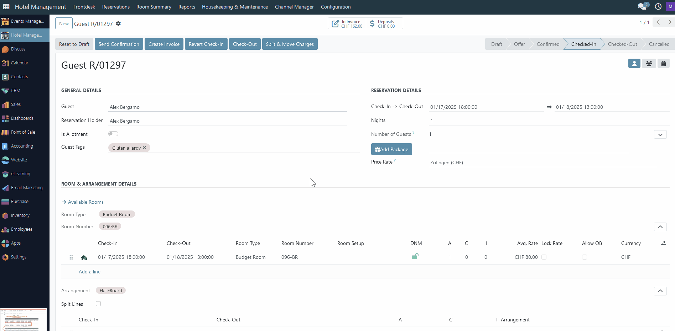Click the DNM unlocked padlock icon

(415, 256)
